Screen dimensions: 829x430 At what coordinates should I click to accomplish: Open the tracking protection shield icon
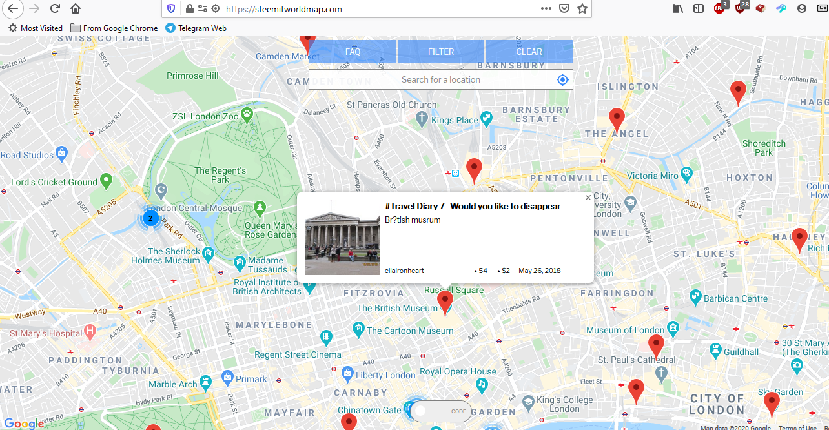(x=170, y=9)
